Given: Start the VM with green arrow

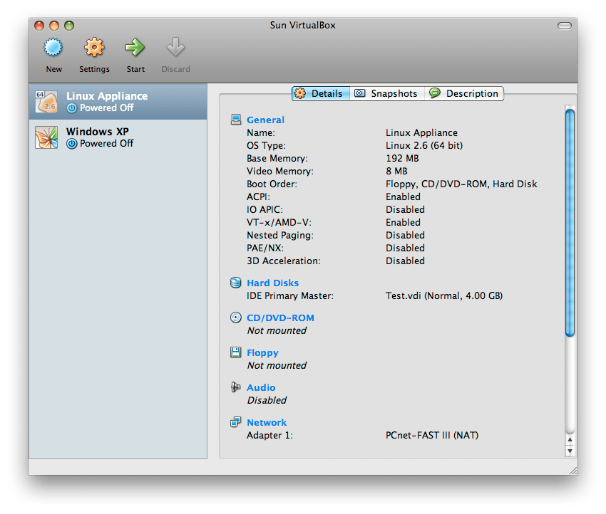Looking at the screenshot, I should pyautogui.click(x=135, y=48).
